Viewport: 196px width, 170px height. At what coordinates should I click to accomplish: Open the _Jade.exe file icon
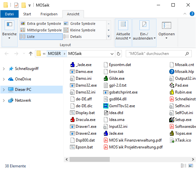pyautogui.click(x=73, y=65)
